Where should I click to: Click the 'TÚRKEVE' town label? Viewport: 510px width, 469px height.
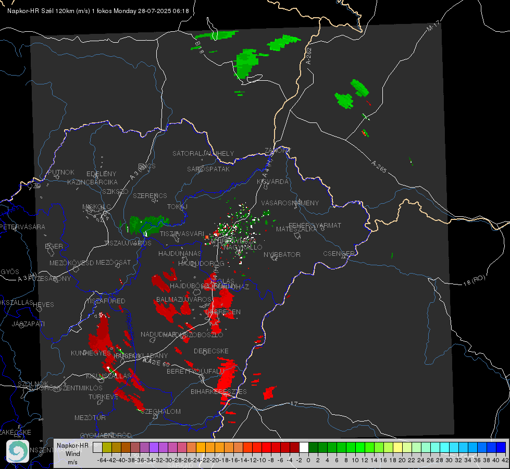click(x=103, y=397)
